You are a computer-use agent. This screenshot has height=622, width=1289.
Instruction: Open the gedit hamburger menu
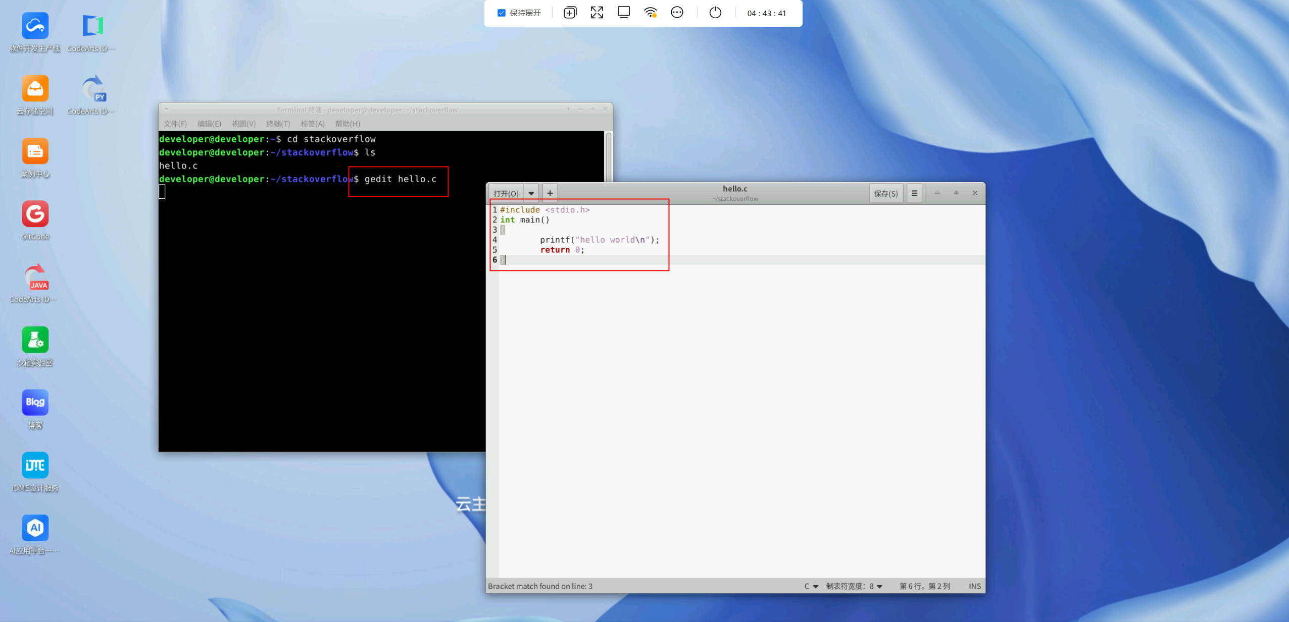(914, 193)
